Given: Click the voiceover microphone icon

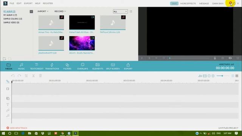Looking at the screenshot, I should pos(215,58).
